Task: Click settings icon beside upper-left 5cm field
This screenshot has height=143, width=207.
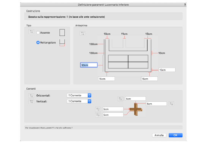Action: pos(98,109)
